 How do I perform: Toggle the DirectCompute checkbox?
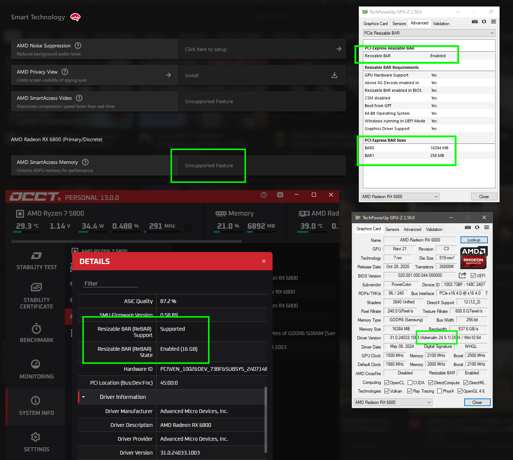(x=431, y=383)
